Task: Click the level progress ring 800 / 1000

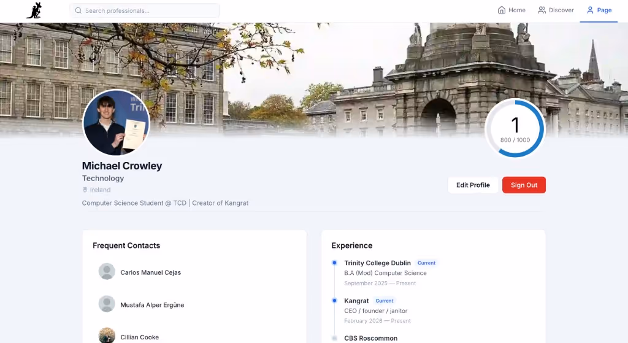Action: [515, 128]
